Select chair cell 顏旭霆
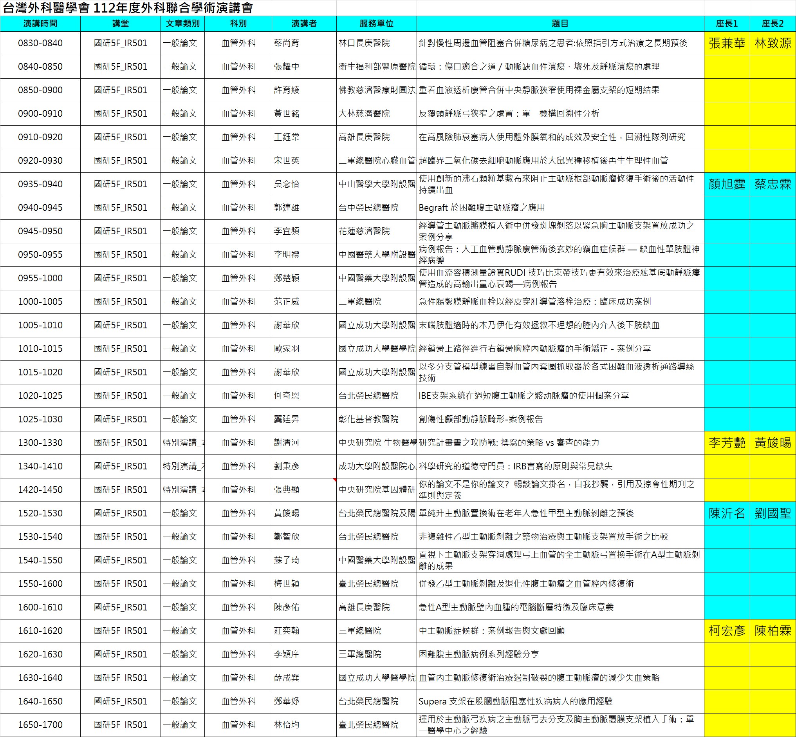The width and height of the screenshot is (796, 737). tap(727, 184)
